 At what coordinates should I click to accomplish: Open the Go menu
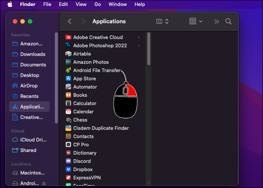pos(98,4)
